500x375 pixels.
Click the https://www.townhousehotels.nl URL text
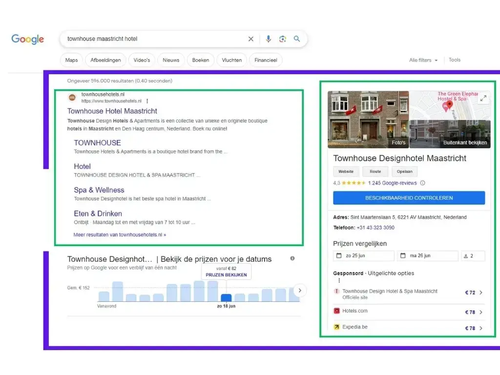coord(111,101)
